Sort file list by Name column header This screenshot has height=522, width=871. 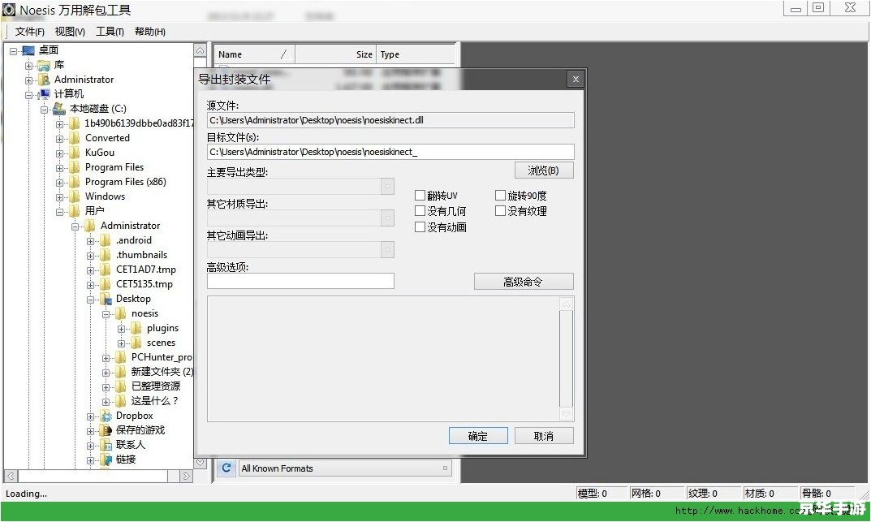point(254,54)
